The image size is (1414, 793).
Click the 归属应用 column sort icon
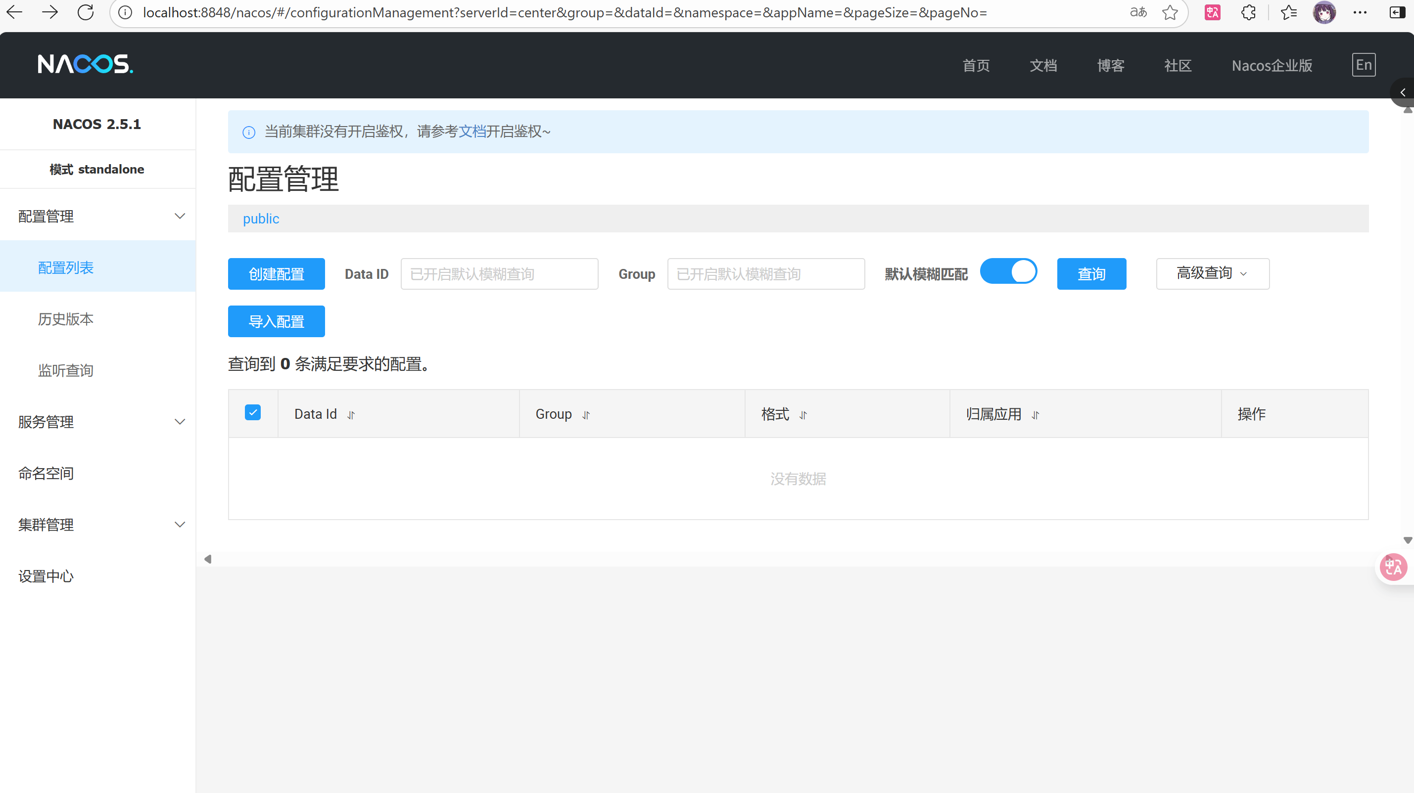click(x=1035, y=415)
